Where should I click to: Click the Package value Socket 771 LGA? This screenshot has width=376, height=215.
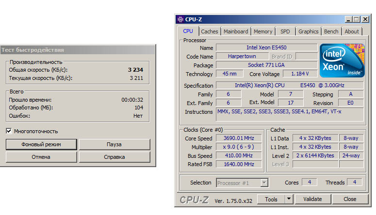pyautogui.click(x=266, y=65)
